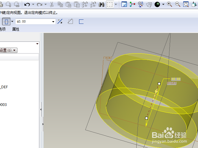The image size is (198, 148).
Task: Click the Zoom In magnifier icon
Action: coord(169,4)
